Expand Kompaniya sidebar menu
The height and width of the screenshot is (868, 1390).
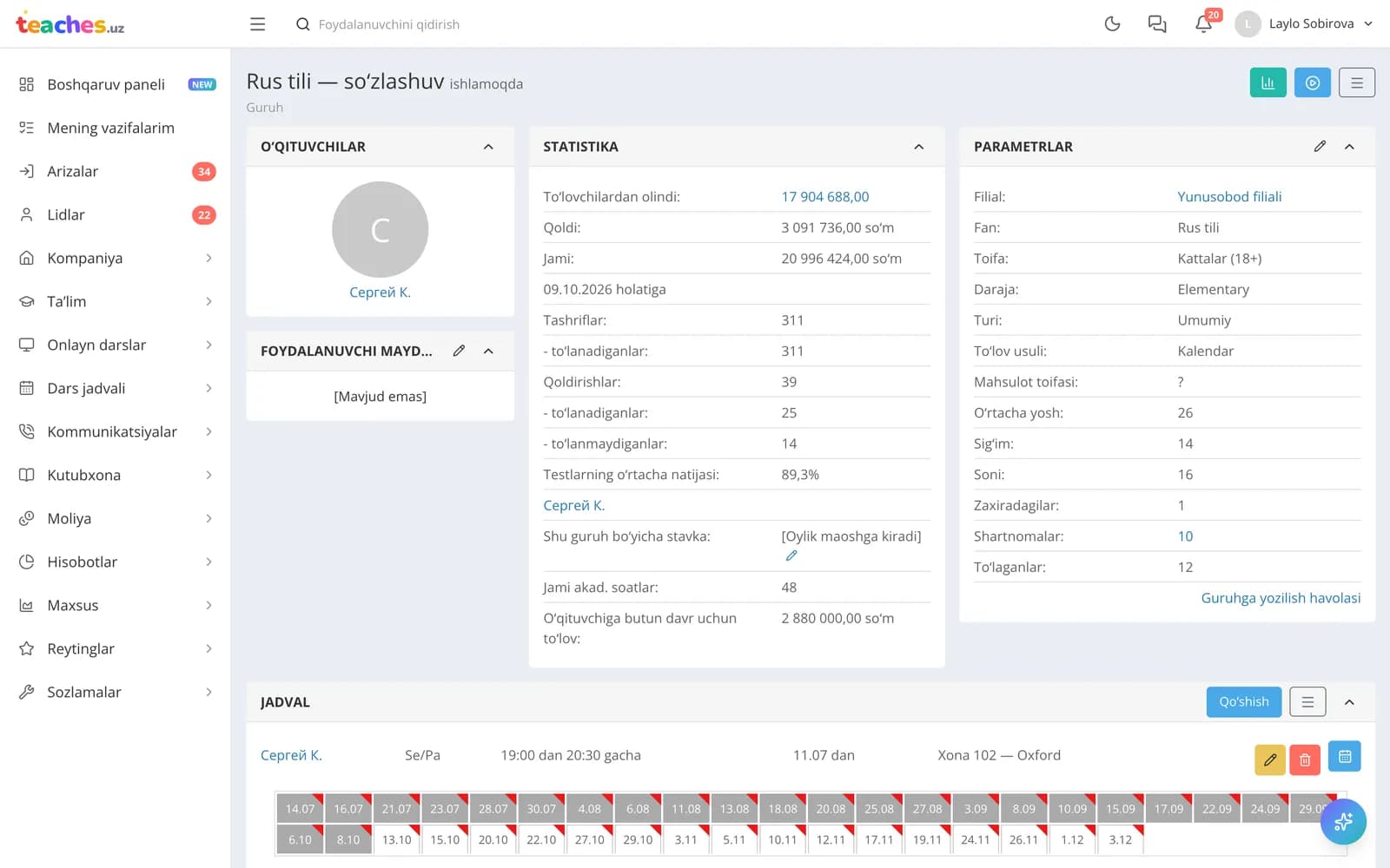(116, 258)
